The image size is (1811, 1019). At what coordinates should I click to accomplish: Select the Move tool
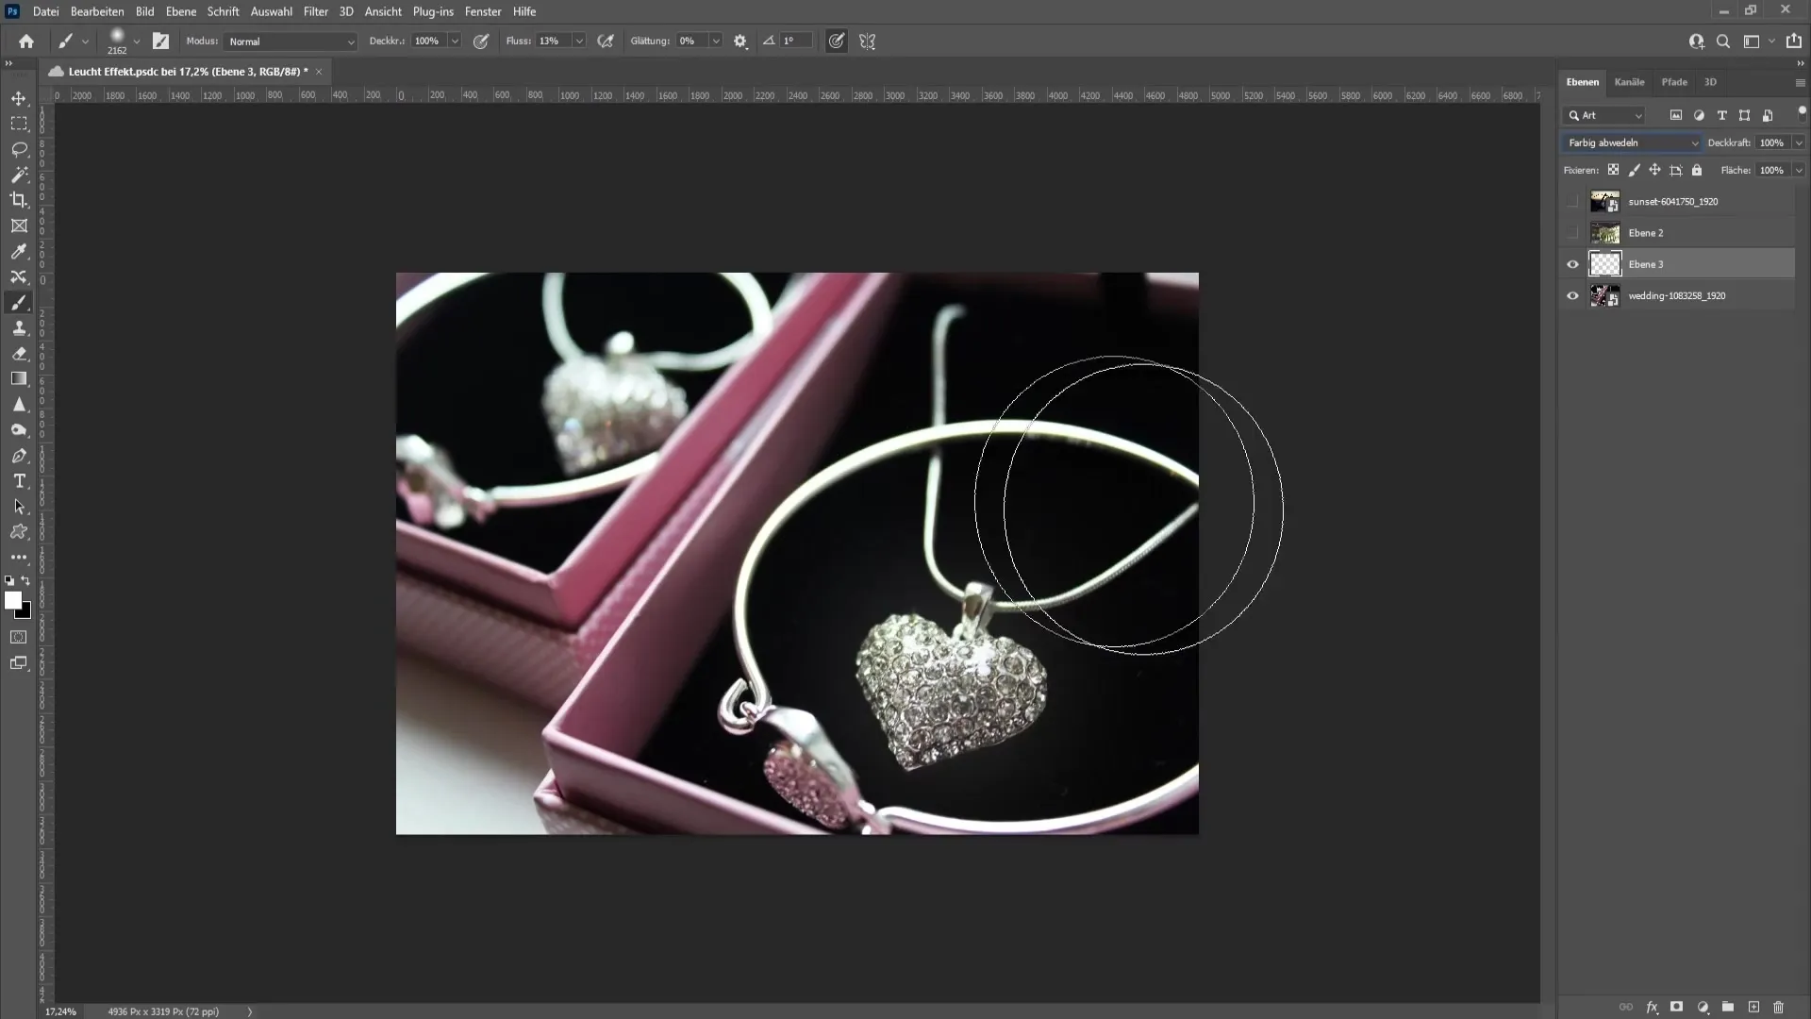19,97
